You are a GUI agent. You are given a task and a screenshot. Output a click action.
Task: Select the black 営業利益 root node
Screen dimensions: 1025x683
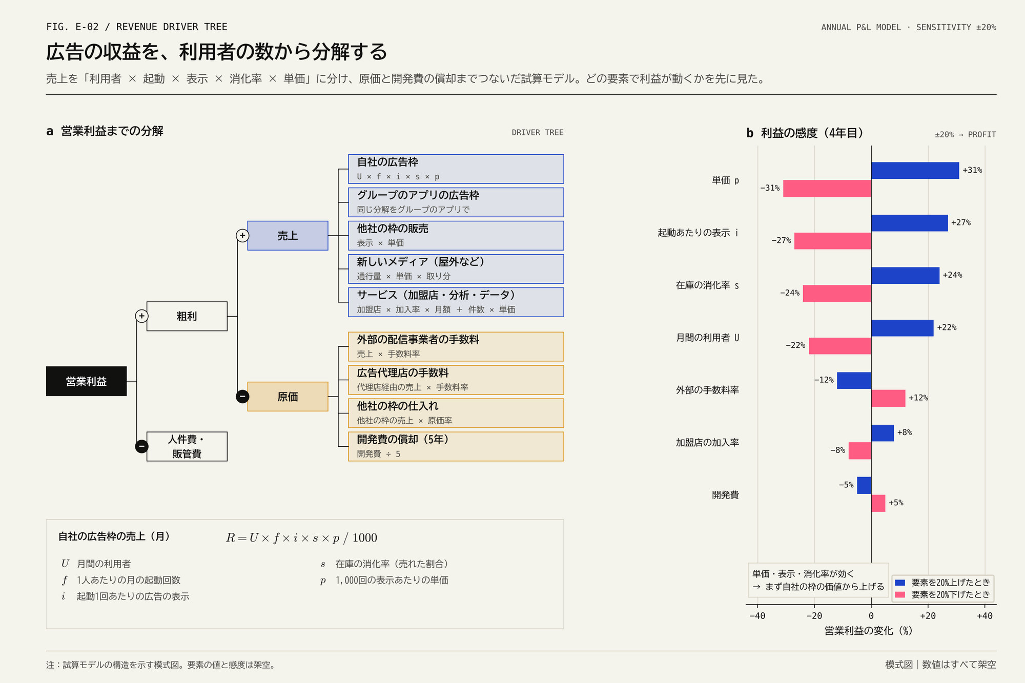tap(86, 381)
